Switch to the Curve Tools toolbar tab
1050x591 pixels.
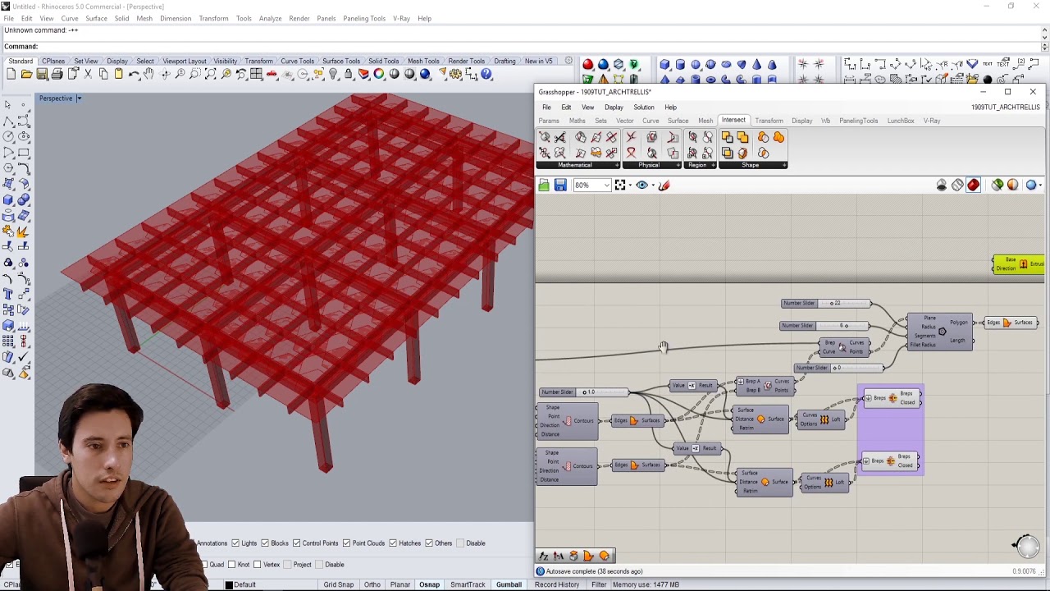(297, 61)
